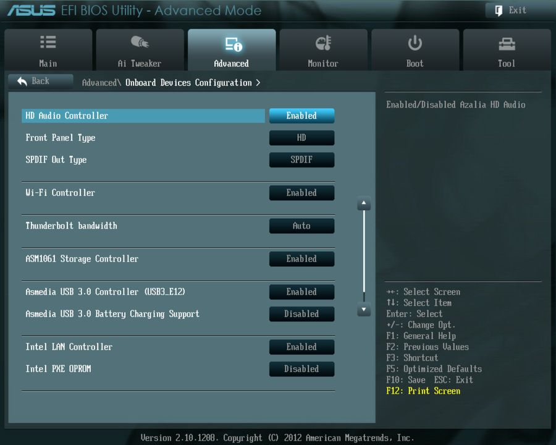Go to the Monitor tab
The width and height of the screenshot is (556, 445).
pos(323,49)
